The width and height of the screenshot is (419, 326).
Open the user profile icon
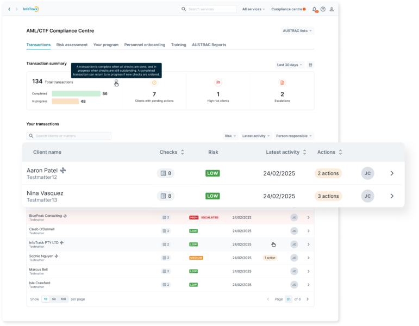(332, 9)
